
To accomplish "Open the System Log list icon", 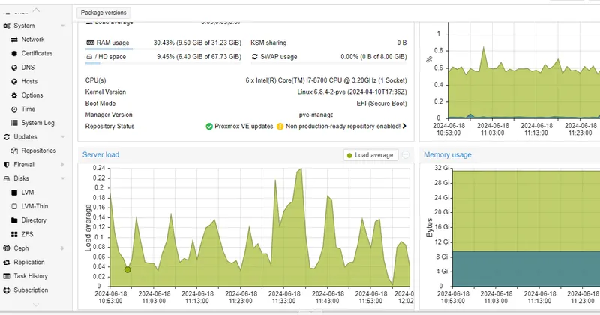I will click(14, 123).
